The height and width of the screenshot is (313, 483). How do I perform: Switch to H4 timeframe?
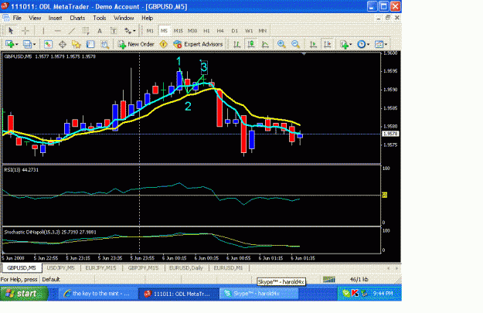pos(220,30)
